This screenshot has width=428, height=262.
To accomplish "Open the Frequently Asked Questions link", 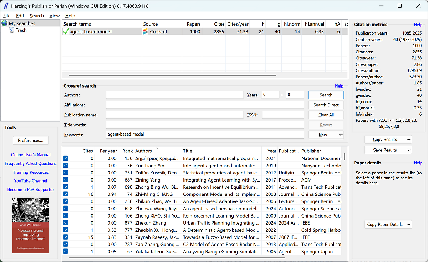I will pos(31,164).
